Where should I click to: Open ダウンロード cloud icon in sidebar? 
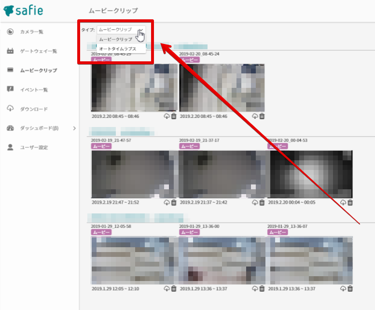pyautogui.click(x=10, y=108)
